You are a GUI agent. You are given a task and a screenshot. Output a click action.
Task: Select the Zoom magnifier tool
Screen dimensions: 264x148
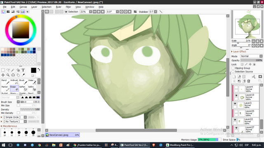[x=8, y=75]
